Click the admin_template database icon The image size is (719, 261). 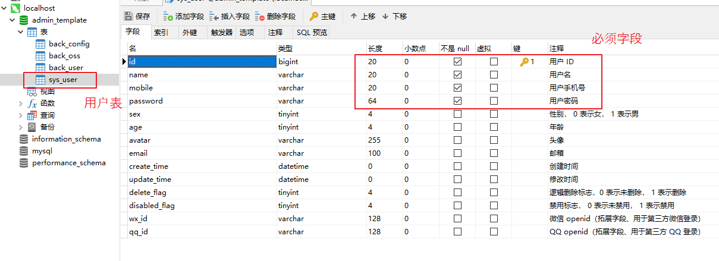click(x=24, y=20)
